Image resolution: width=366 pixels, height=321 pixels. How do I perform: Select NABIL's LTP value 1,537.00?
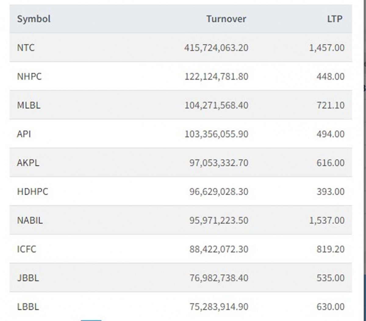pyautogui.click(x=327, y=220)
